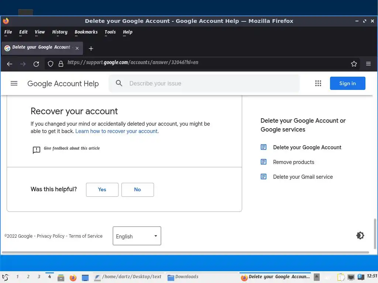
Task: Click the Google Account Help title
Action: 63,84
